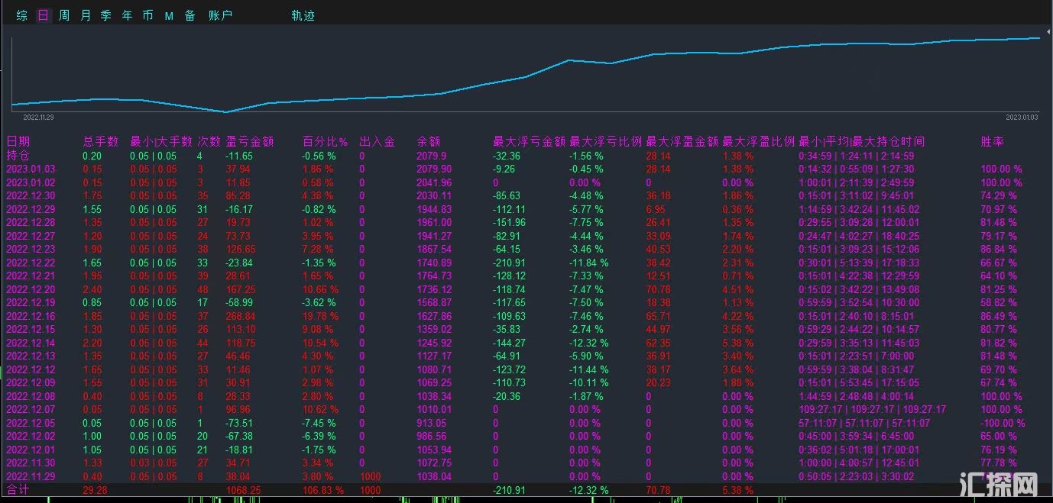Click the M tab
This screenshot has height=503, width=1053.
[x=169, y=15]
